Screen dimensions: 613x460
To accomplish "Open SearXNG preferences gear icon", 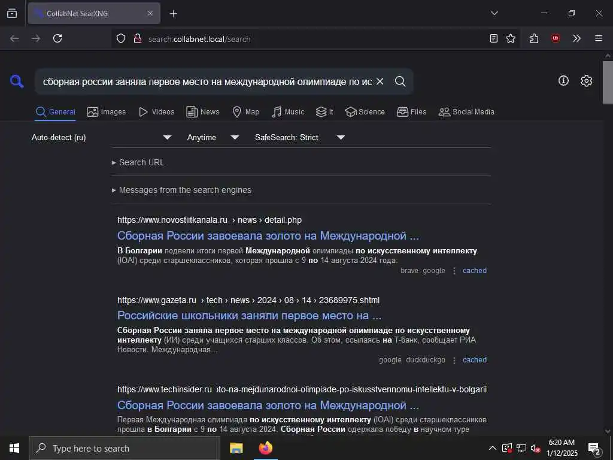I will [x=586, y=81].
